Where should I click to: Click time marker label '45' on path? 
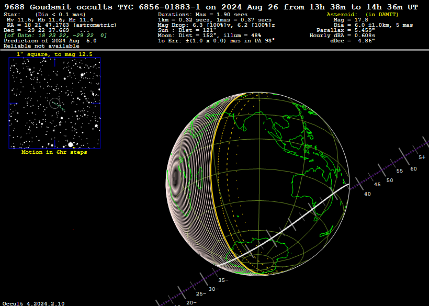pos(377,185)
